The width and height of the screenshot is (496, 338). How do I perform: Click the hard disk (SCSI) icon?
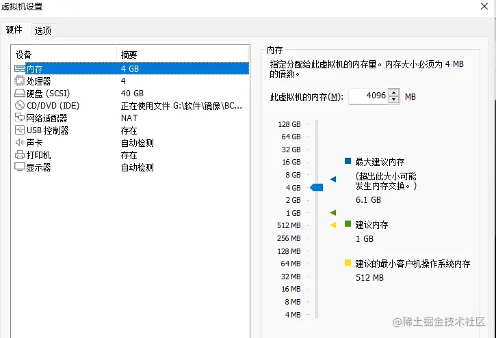point(20,93)
